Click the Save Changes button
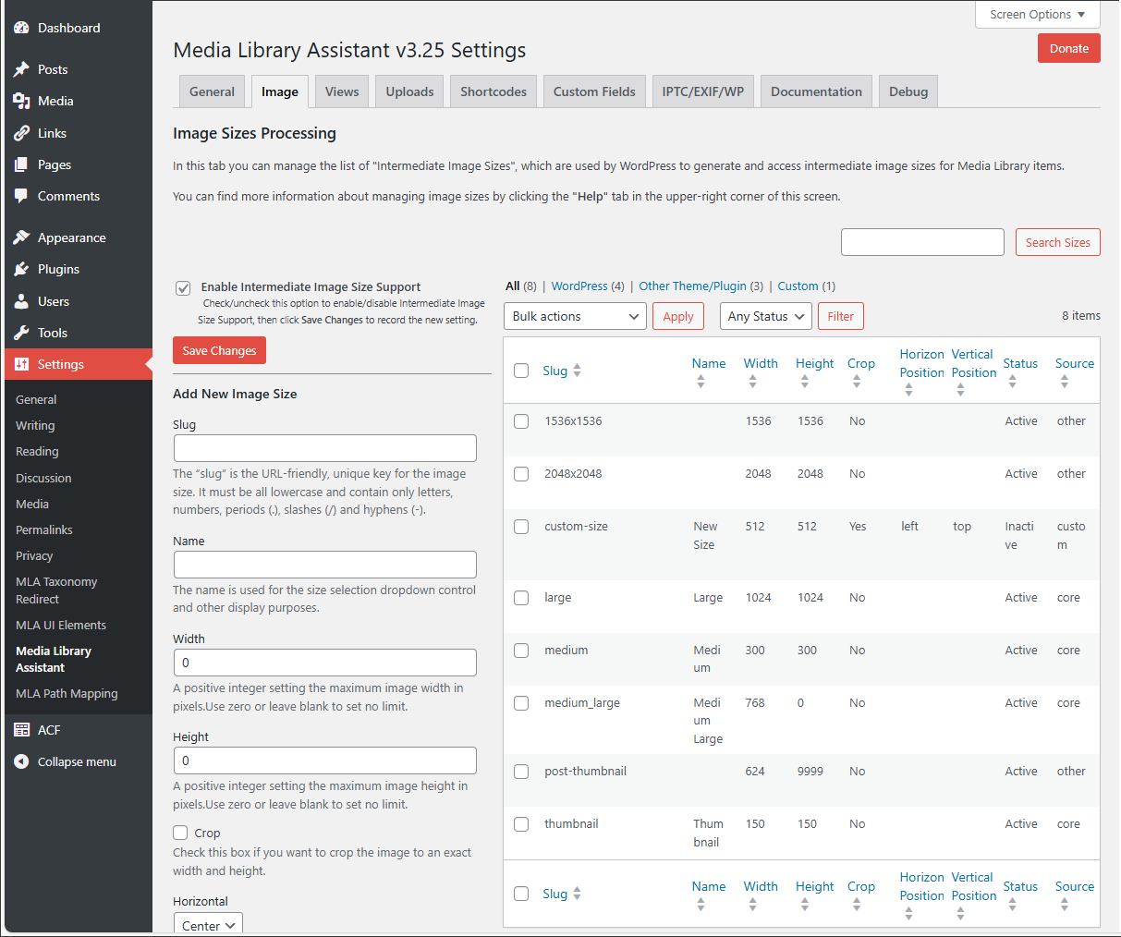 point(219,350)
